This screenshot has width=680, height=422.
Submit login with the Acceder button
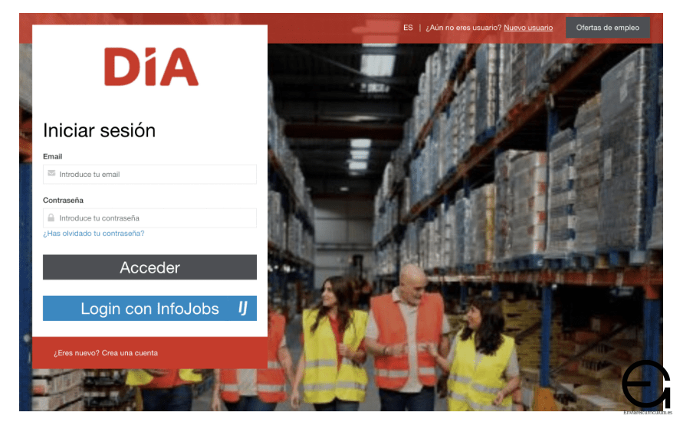click(149, 267)
